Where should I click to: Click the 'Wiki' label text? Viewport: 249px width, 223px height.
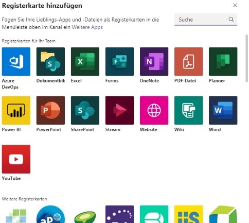(x=179, y=129)
